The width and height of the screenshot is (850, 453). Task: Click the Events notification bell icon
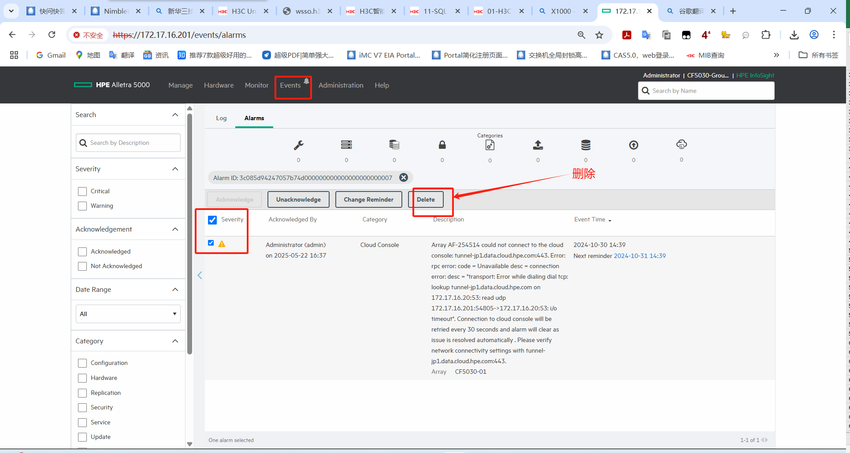[x=306, y=81]
